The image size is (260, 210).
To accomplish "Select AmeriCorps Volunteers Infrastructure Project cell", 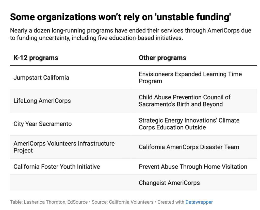I will 64,147.
